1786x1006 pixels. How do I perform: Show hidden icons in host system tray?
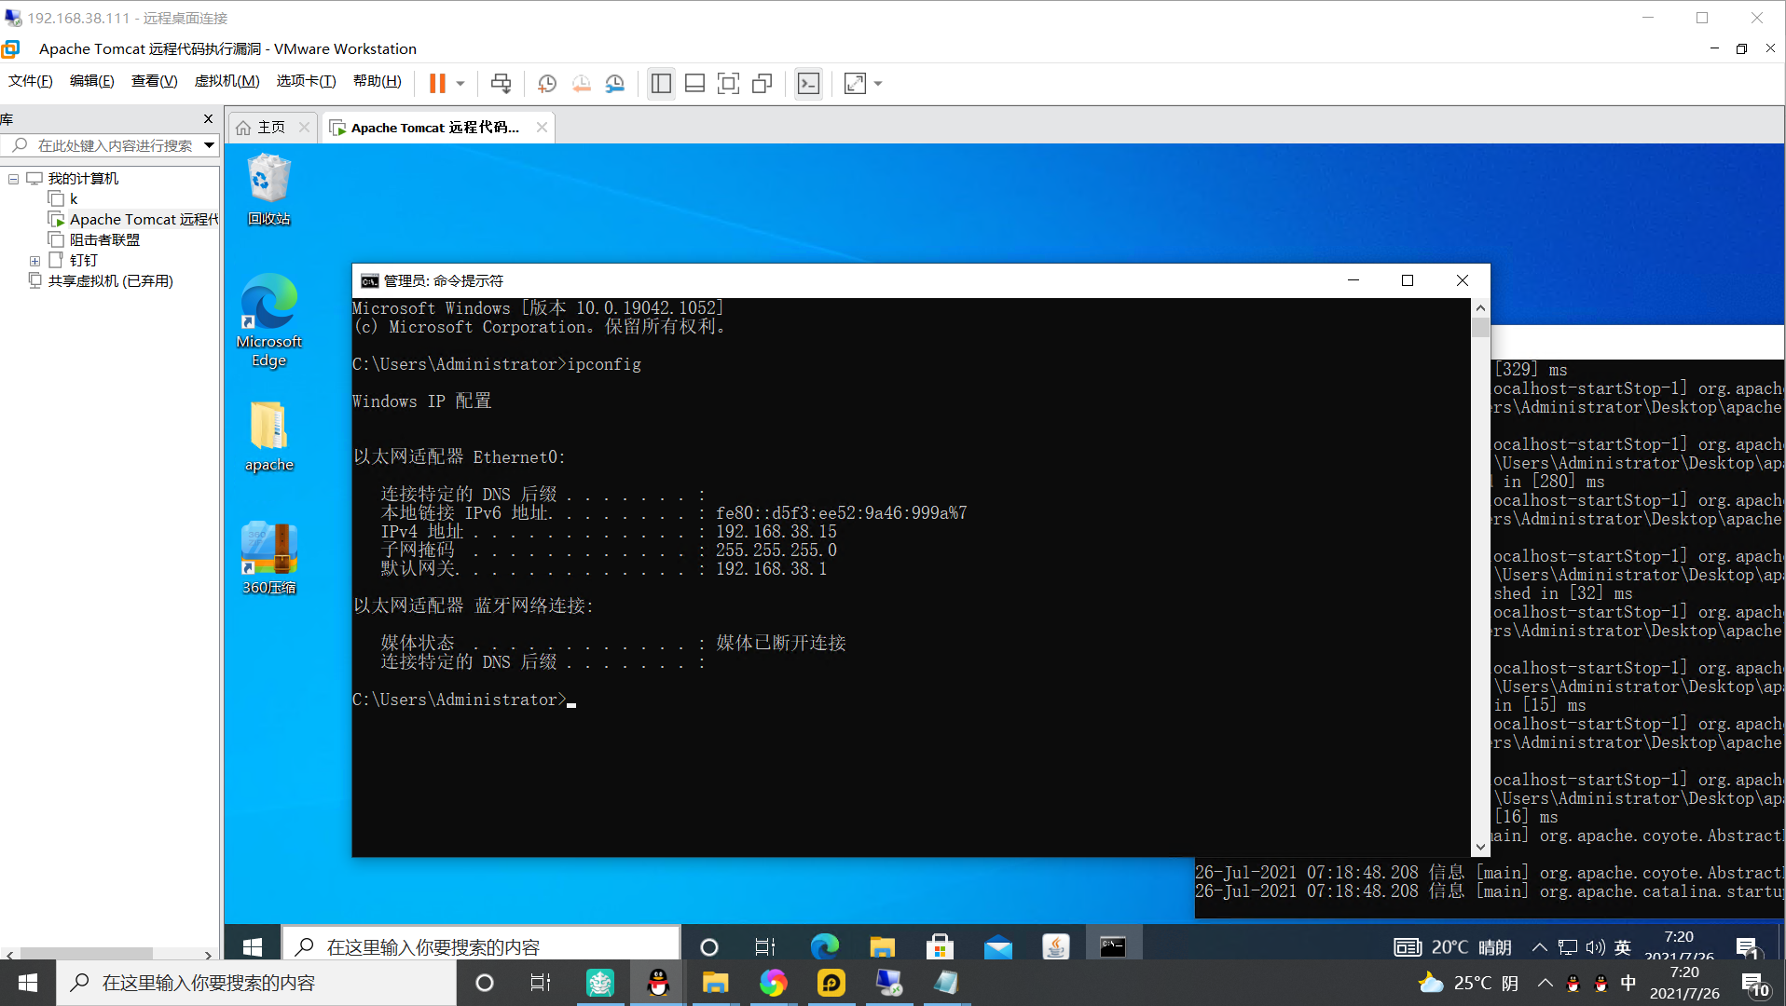(x=1545, y=983)
